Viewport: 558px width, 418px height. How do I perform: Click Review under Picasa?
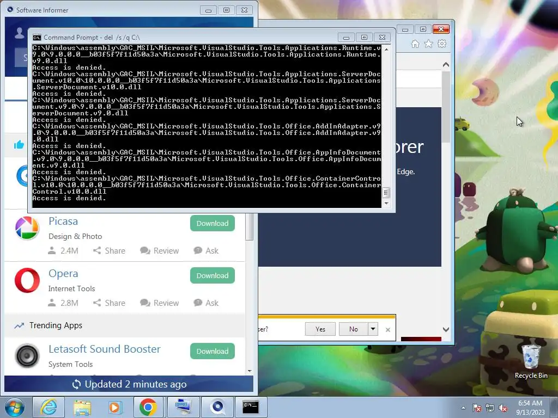click(x=160, y=250)
